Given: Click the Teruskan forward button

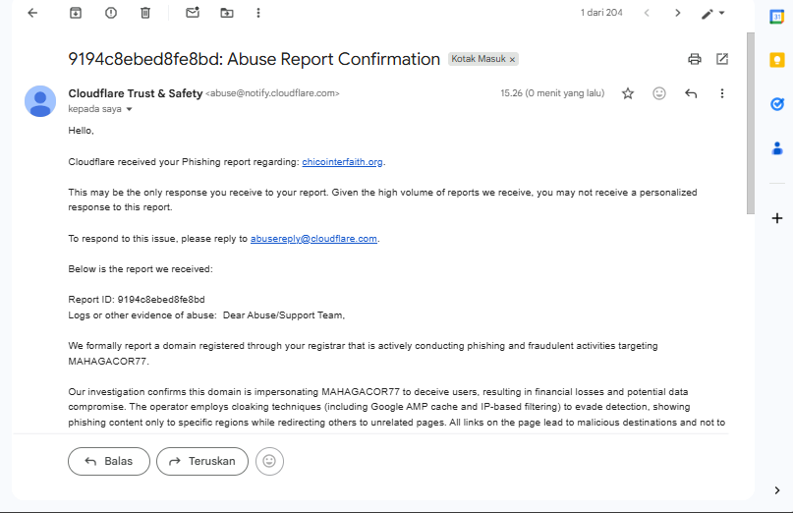Looking at the screenshot, I should pyautogui.click(x=201, y=461).
